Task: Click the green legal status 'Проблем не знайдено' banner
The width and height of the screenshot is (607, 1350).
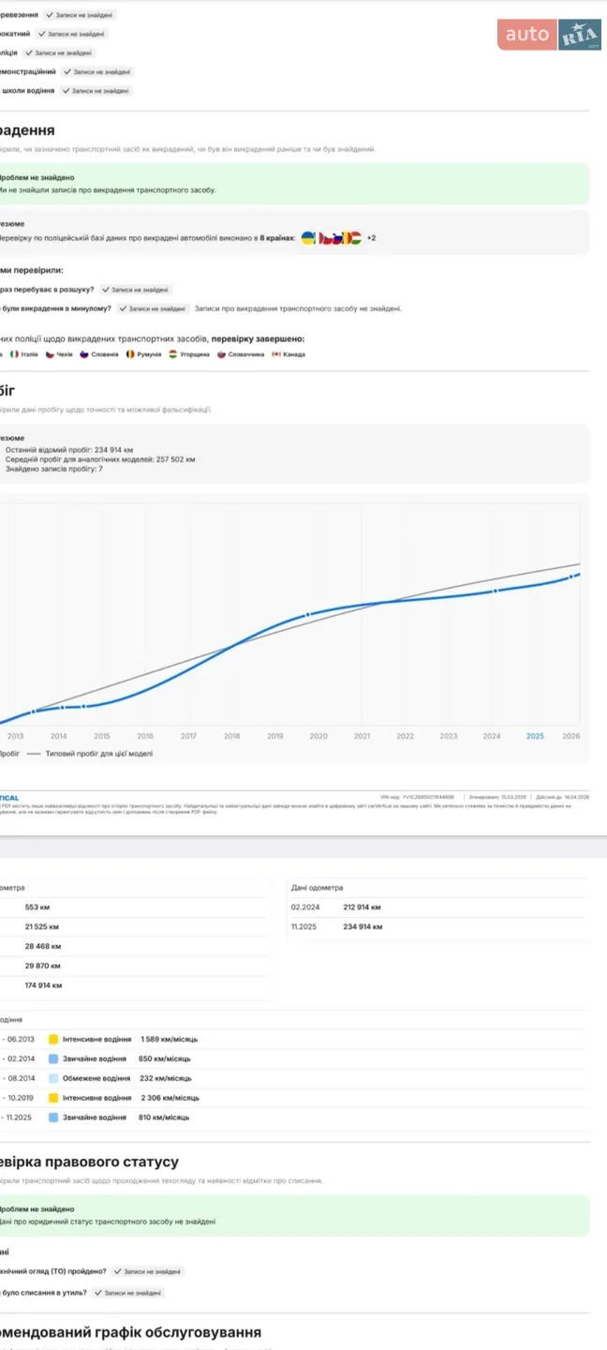Action: pos(295,1216)
